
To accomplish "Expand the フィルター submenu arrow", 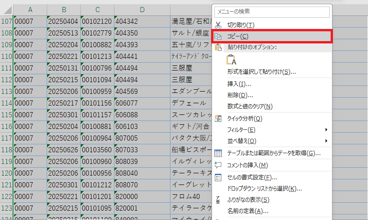I will (x=326, y=129).
